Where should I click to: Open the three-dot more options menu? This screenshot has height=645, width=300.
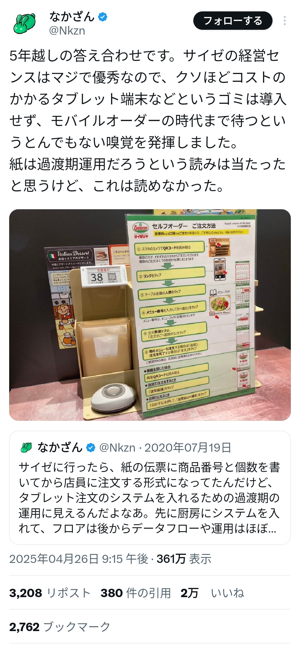(x=285, y=21)
